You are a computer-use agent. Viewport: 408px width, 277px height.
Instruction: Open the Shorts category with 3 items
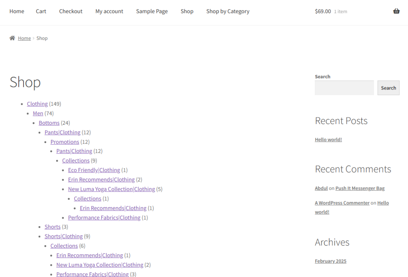click(52, 227)
